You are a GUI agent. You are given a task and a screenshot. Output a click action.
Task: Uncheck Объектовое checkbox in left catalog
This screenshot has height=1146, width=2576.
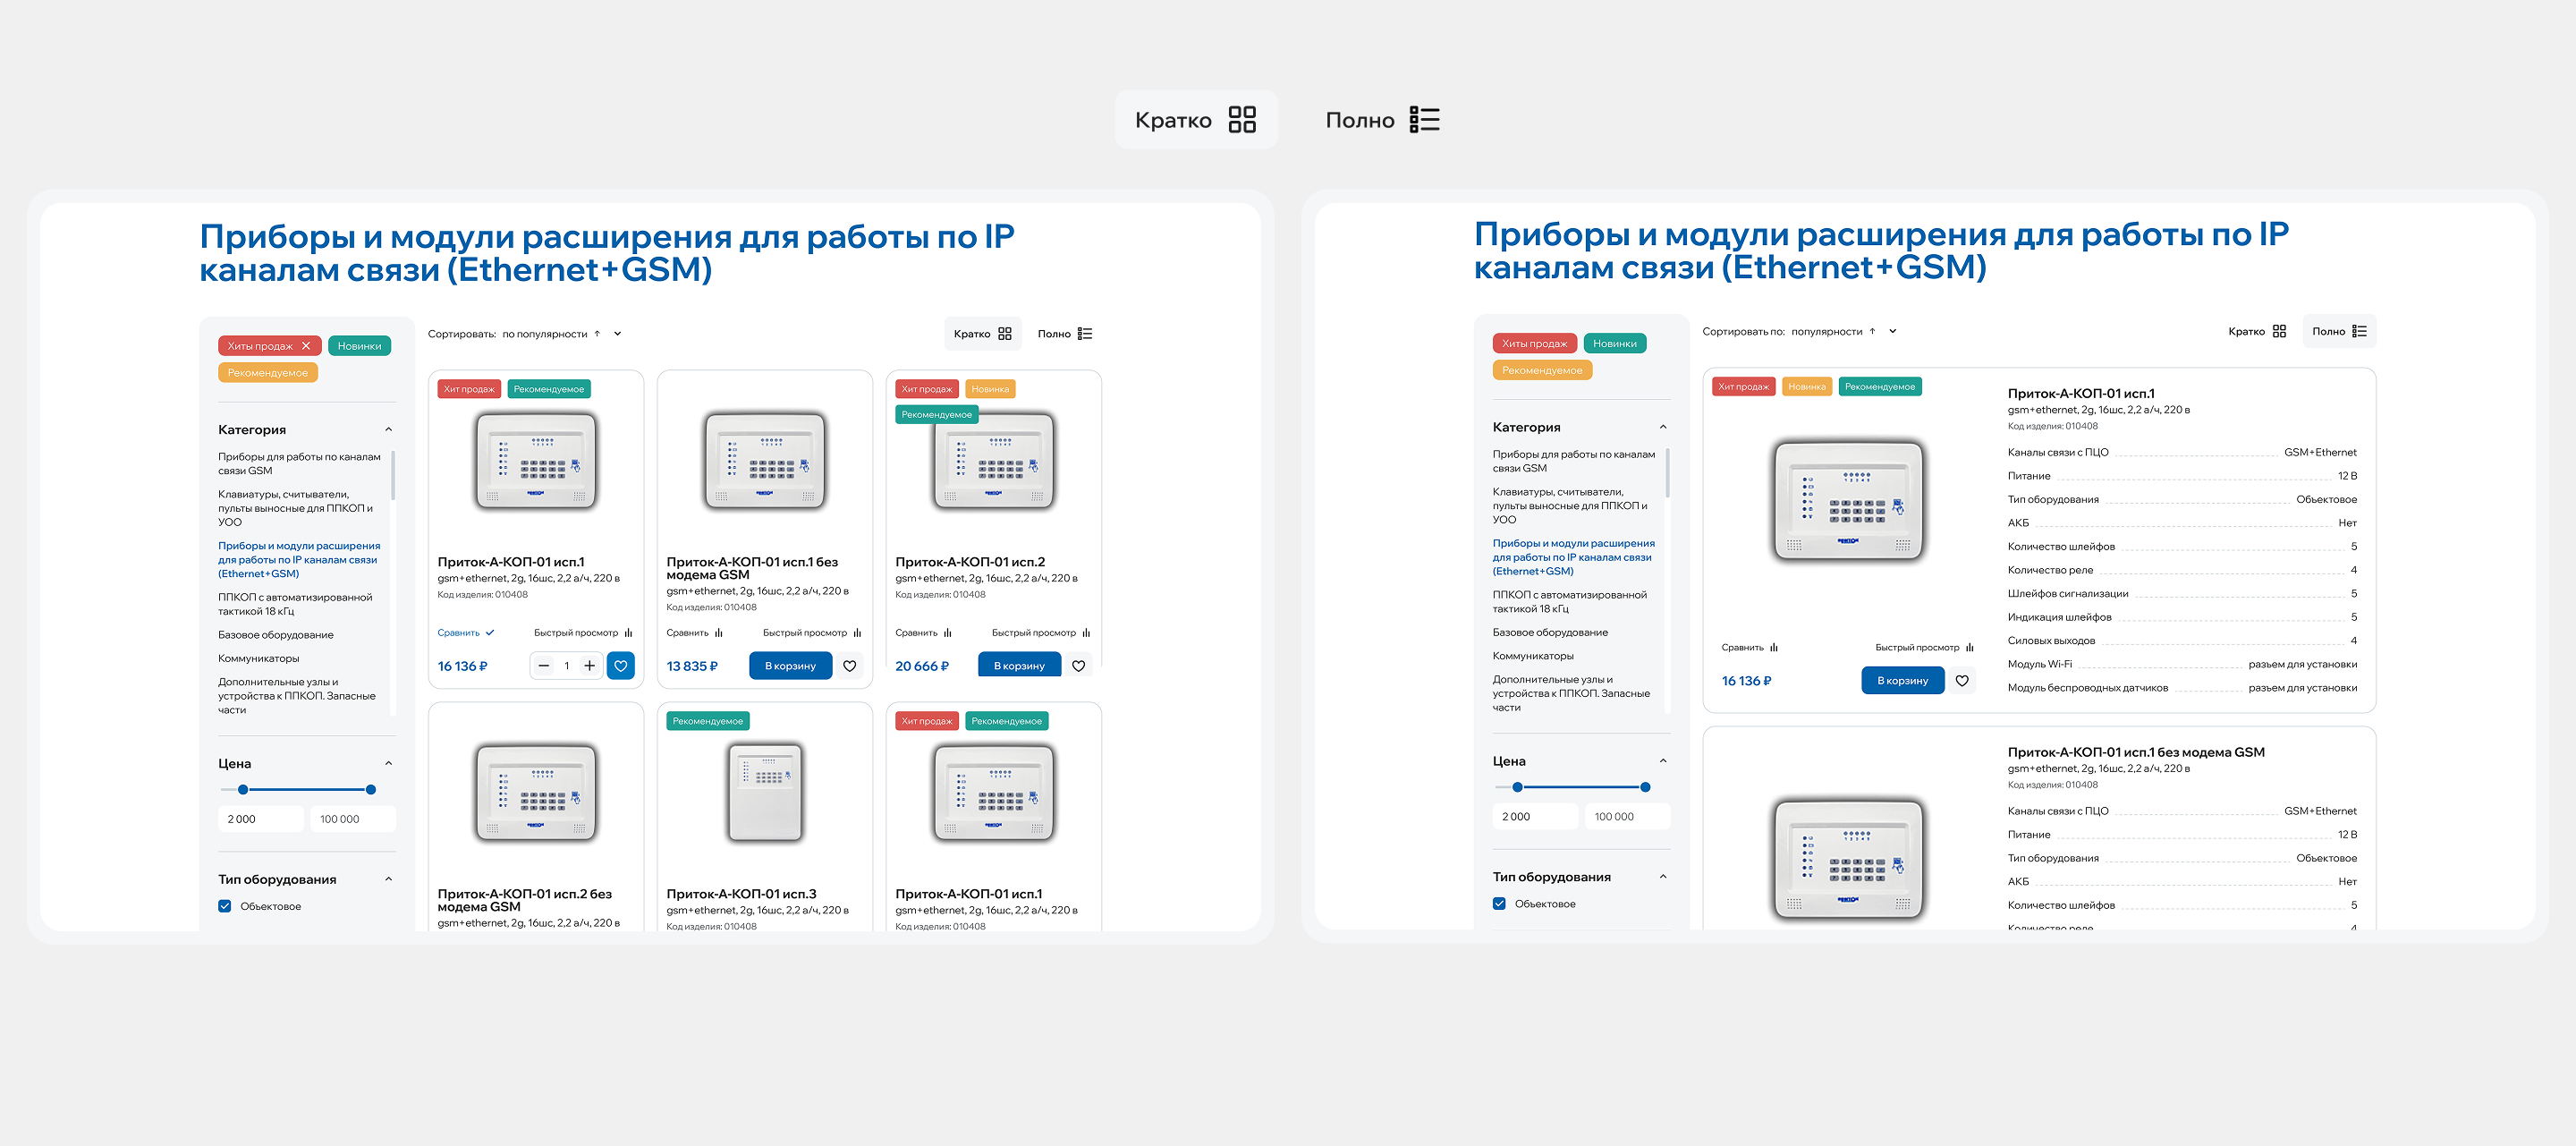(225, 907)
